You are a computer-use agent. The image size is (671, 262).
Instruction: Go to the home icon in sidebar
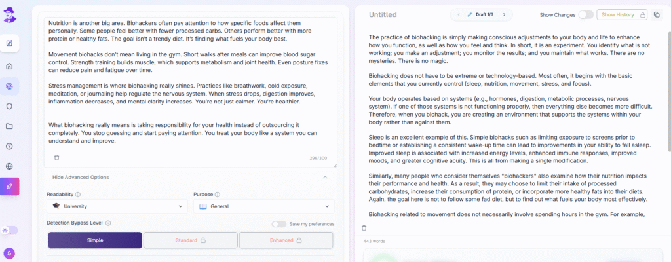10,66
